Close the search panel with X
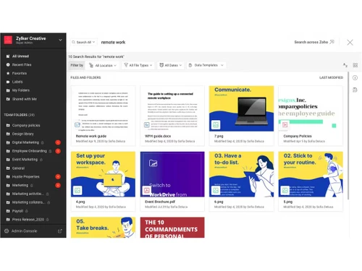Image resolution: width=362 pixels, height=271 pixels. click(350, 43)
